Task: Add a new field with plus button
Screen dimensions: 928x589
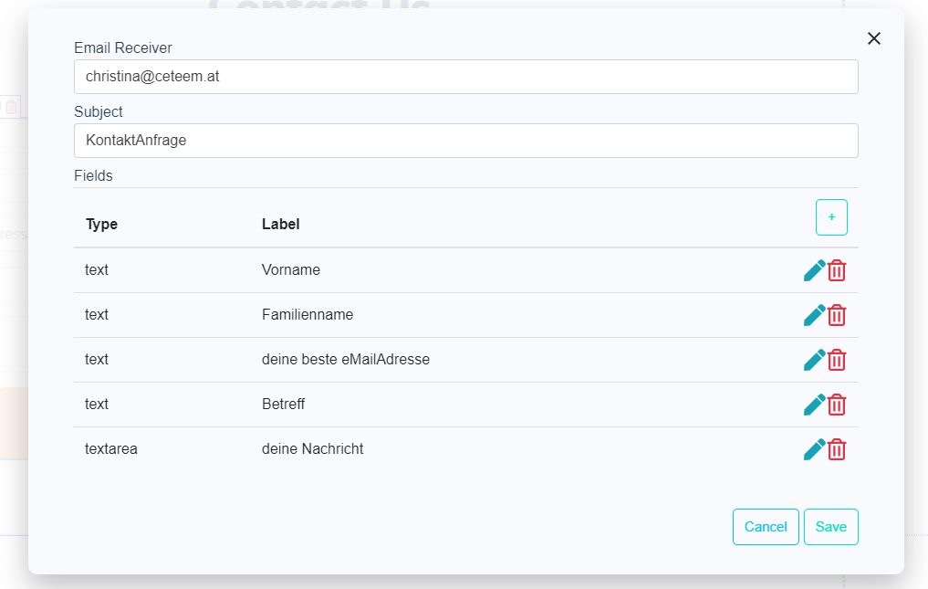Action: pos(831,217)
